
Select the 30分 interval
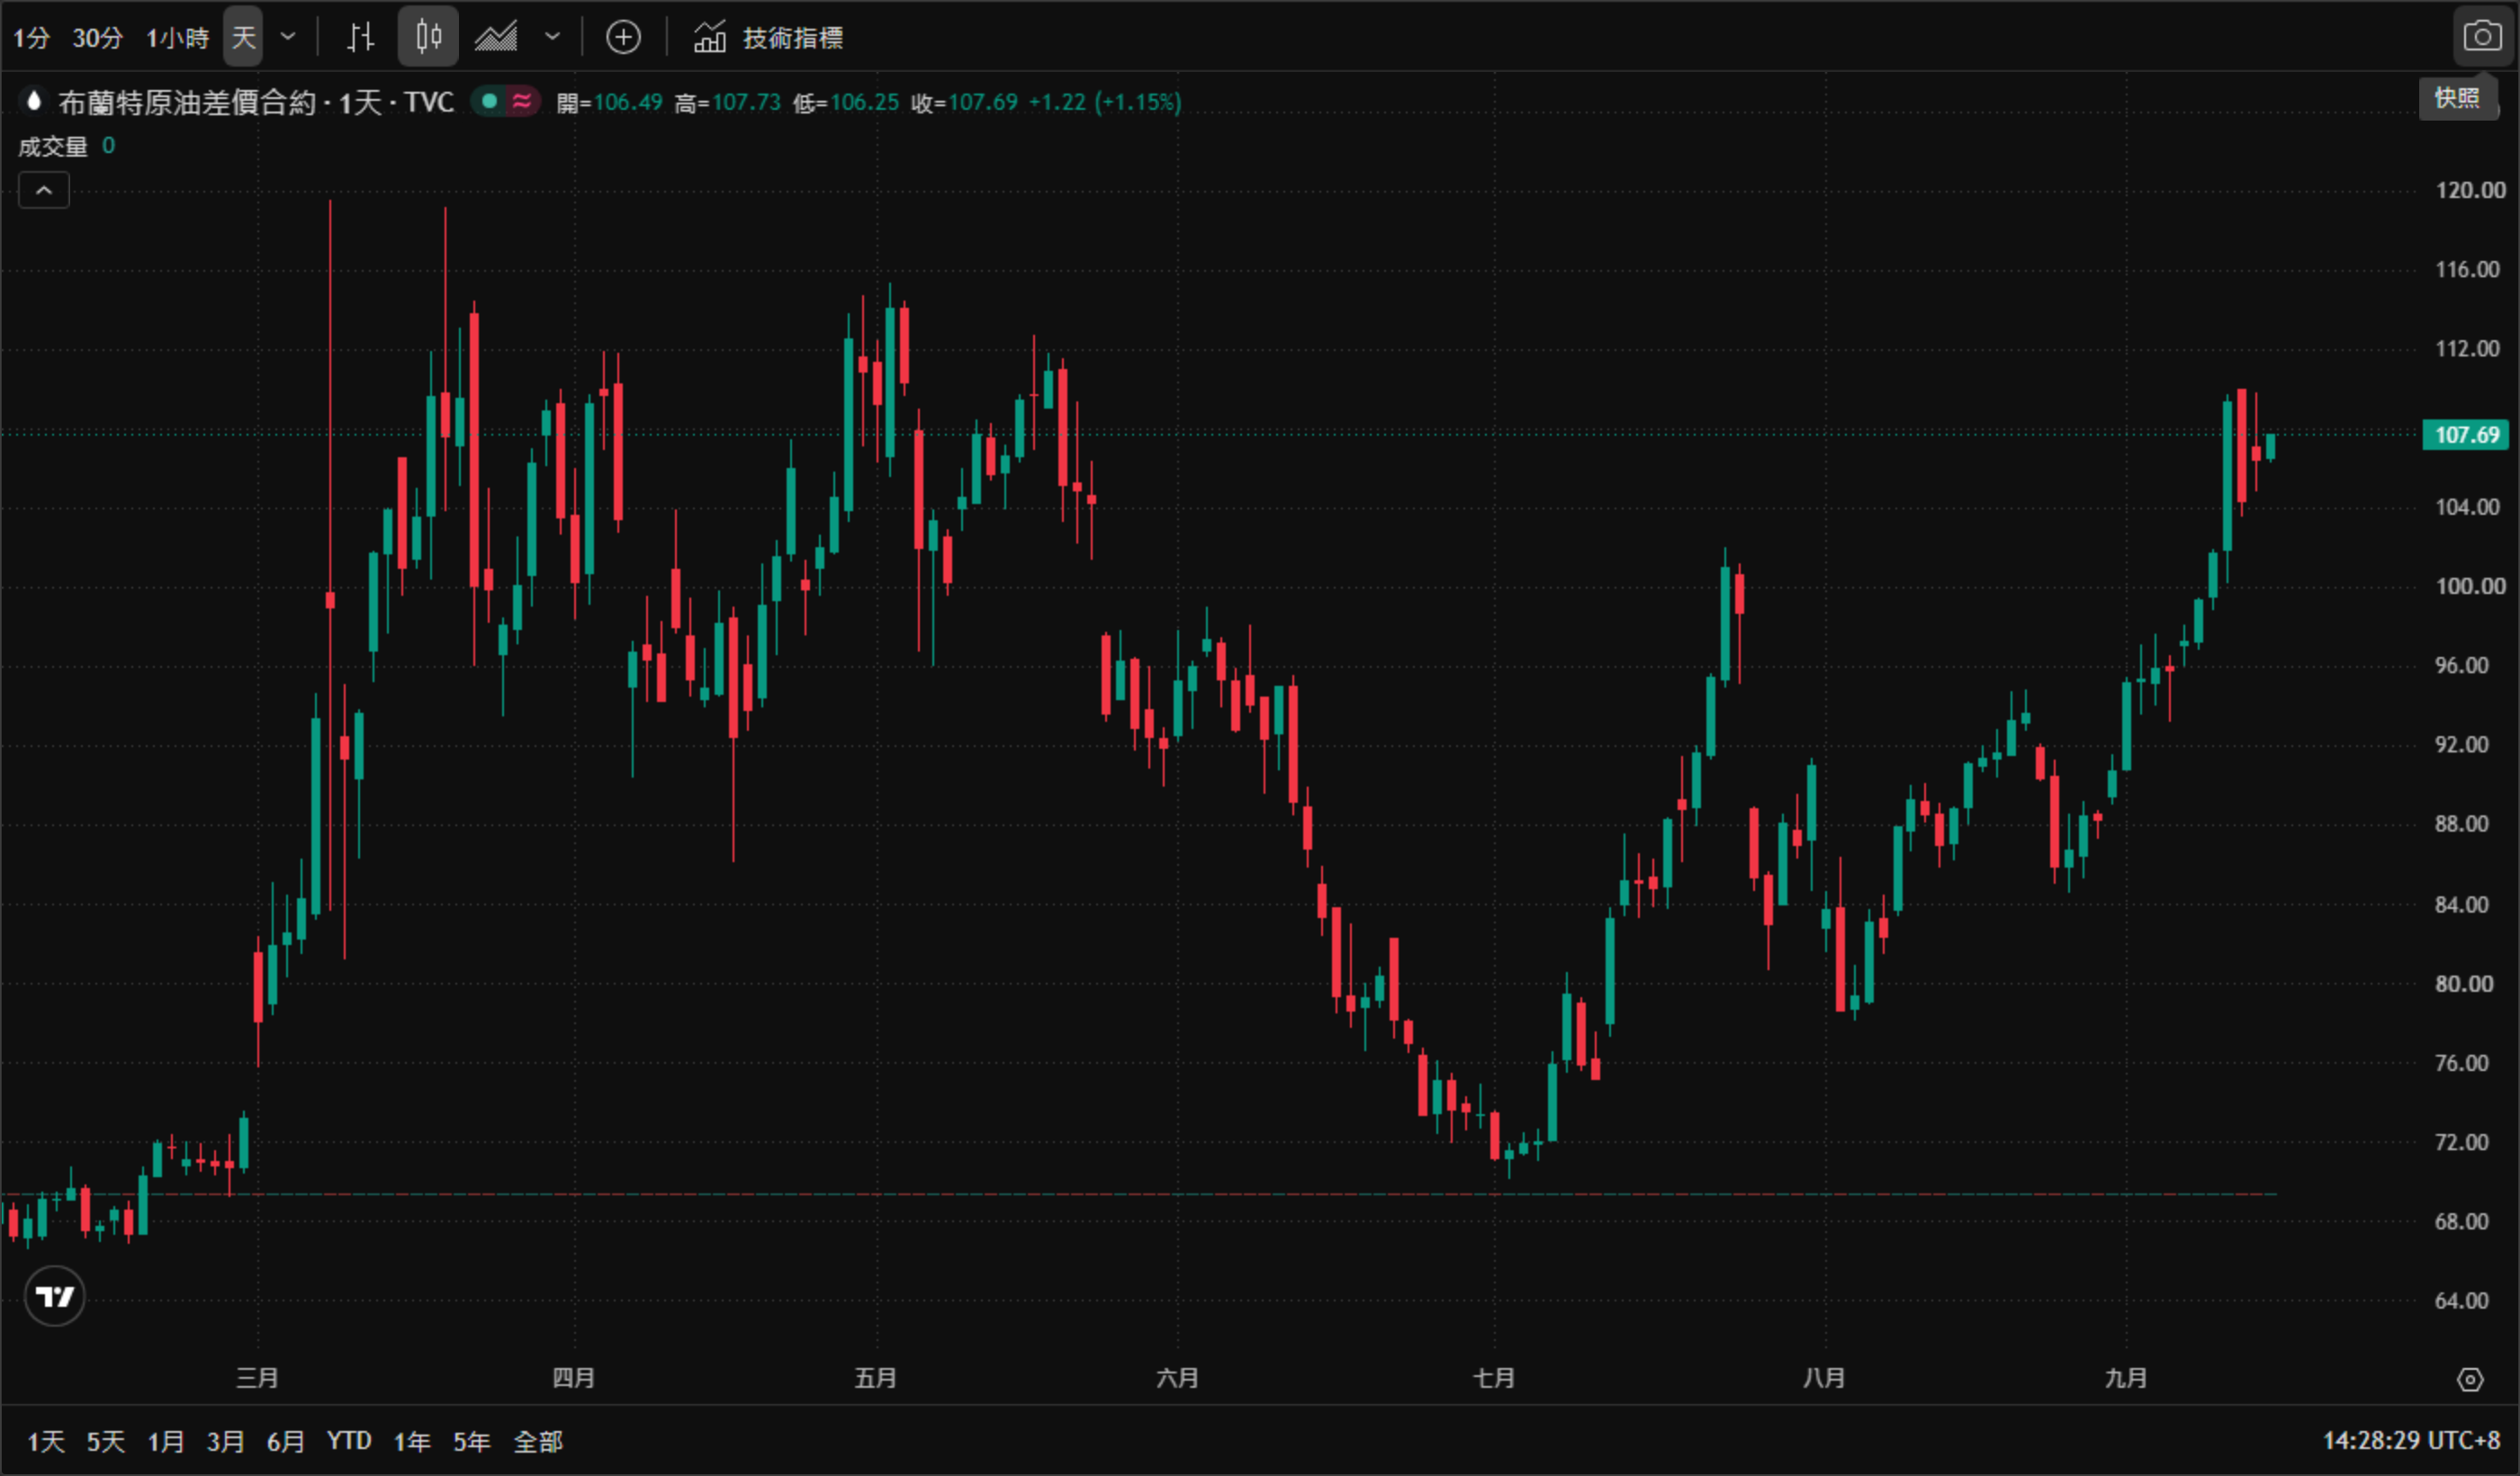[x=97, y=38]
